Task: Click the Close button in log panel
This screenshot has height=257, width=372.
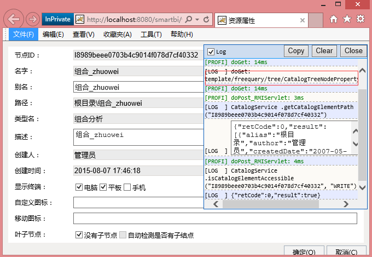Action: [x=353, y=51]
